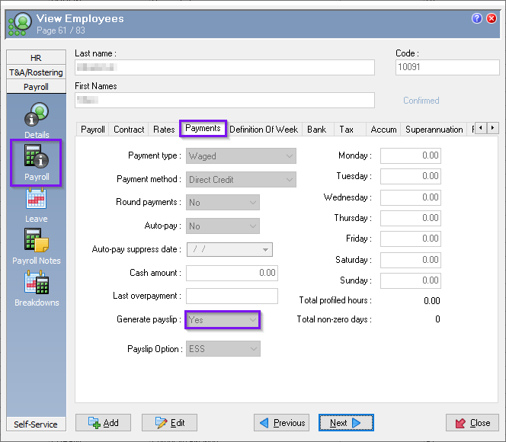Viewport: 506px width, 442px height.
Task: Close the View Employees window
Action: click(x=492, y=18)
